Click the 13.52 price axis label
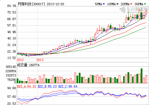Screen dimensions: 149x105 click(x=11, y=58)
